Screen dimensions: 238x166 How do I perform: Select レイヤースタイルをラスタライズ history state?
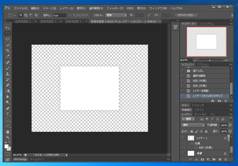click(x=205, y=96)
